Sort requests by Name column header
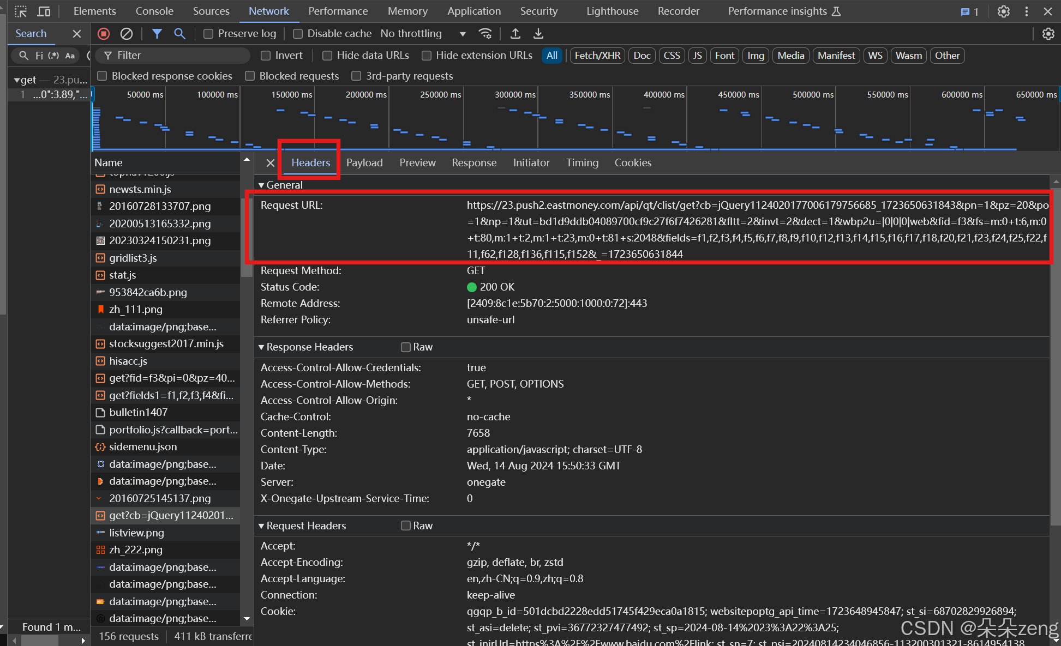1061x646 pixels. 165,162
